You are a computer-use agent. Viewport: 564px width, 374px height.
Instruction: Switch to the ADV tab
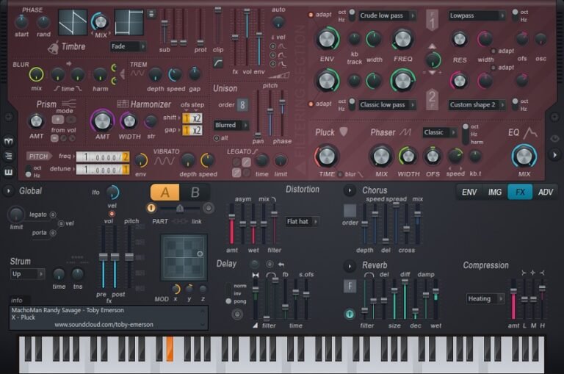(x=546, y=193)
